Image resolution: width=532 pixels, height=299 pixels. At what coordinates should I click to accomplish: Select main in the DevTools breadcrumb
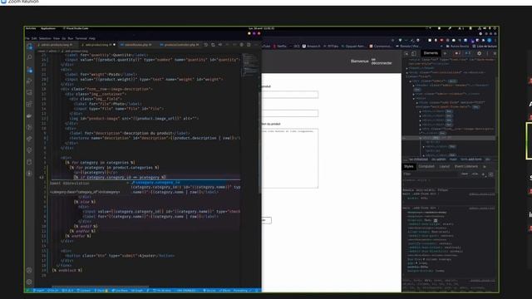453,159
